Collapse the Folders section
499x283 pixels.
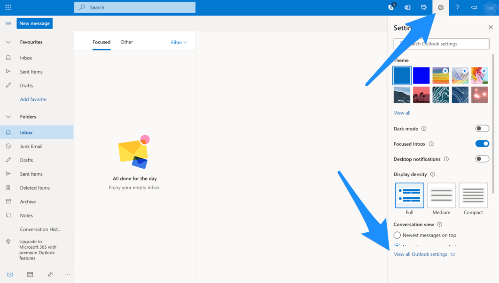(x=8, y=116)
